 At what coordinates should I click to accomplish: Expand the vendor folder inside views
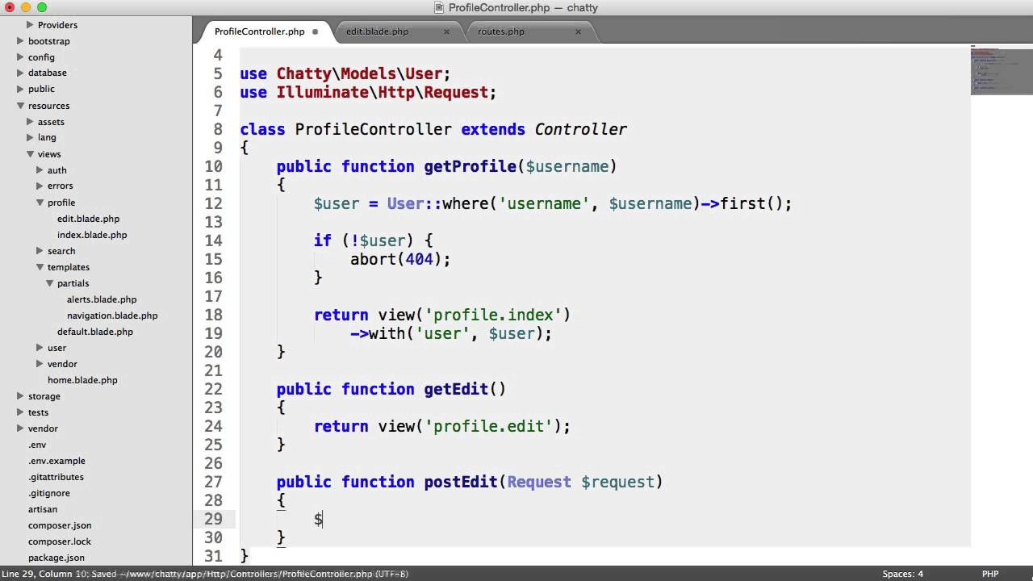[40, 364]
